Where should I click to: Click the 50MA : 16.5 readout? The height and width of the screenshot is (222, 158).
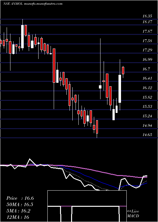[x=20, y=205]
